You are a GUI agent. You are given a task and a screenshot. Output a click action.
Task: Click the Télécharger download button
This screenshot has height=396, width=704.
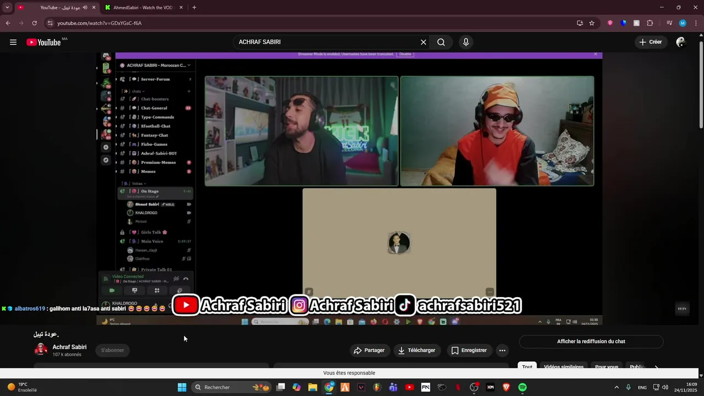click(417, 350)
